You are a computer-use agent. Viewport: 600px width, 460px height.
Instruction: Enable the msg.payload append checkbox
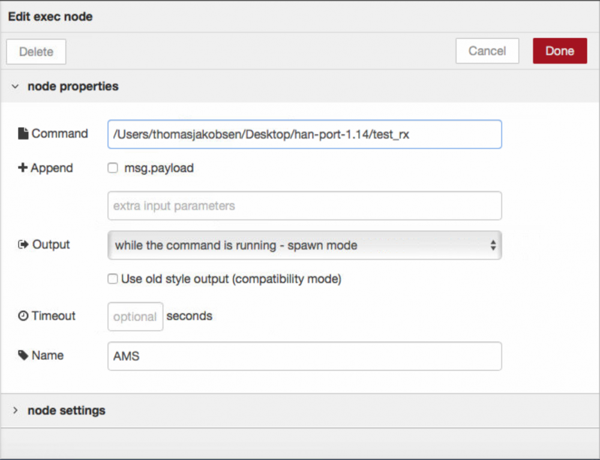pyautogui.click(x=113, y=169)
